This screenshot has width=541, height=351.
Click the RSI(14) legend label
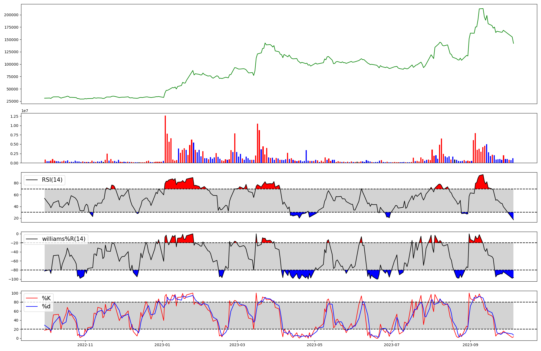(52, 180)
